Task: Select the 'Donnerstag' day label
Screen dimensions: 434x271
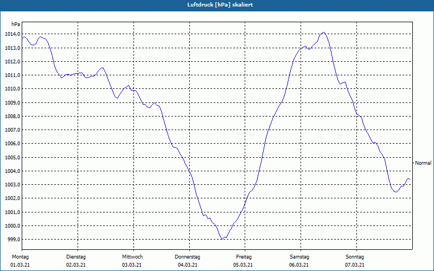Action: 187,257
